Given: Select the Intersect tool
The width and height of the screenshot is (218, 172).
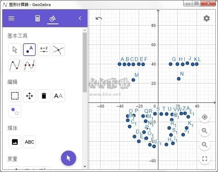Looking at the screenshot, I should coord(58,50).
